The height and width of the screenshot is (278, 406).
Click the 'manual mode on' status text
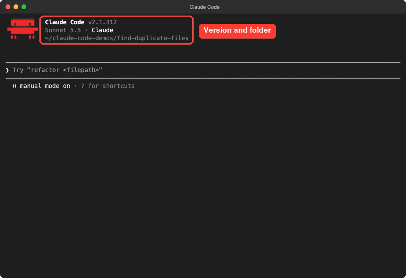(x=45, y=86)
